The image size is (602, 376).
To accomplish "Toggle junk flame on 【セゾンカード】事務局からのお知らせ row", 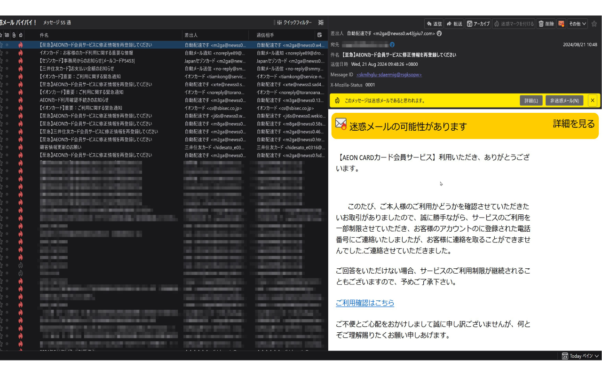I will tap(21, 61).
